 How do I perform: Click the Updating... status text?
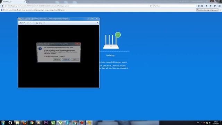coord(111,56)
